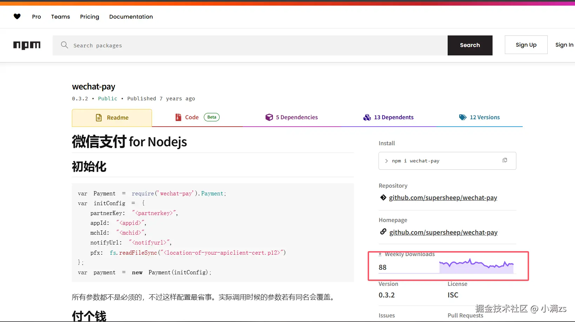Open the Teams menu item
Viewport: 575px width, 322px height.
point(61,16)
